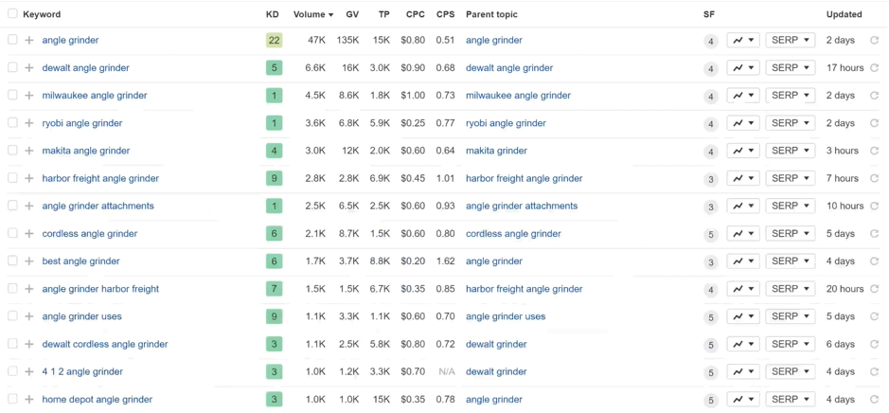The width and height of the screenshot is (889, 413).
Task: Refresh data for 'home depot angle grinder' row
Action: pos(874,400)
